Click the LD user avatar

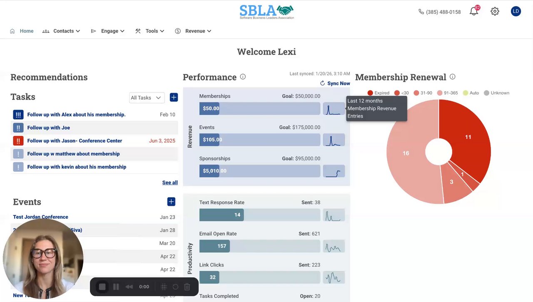coord(516,11)
